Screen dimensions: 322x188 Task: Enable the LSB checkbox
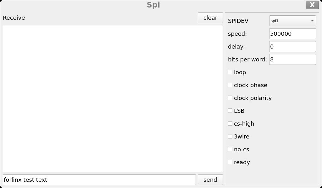[230, 111]
